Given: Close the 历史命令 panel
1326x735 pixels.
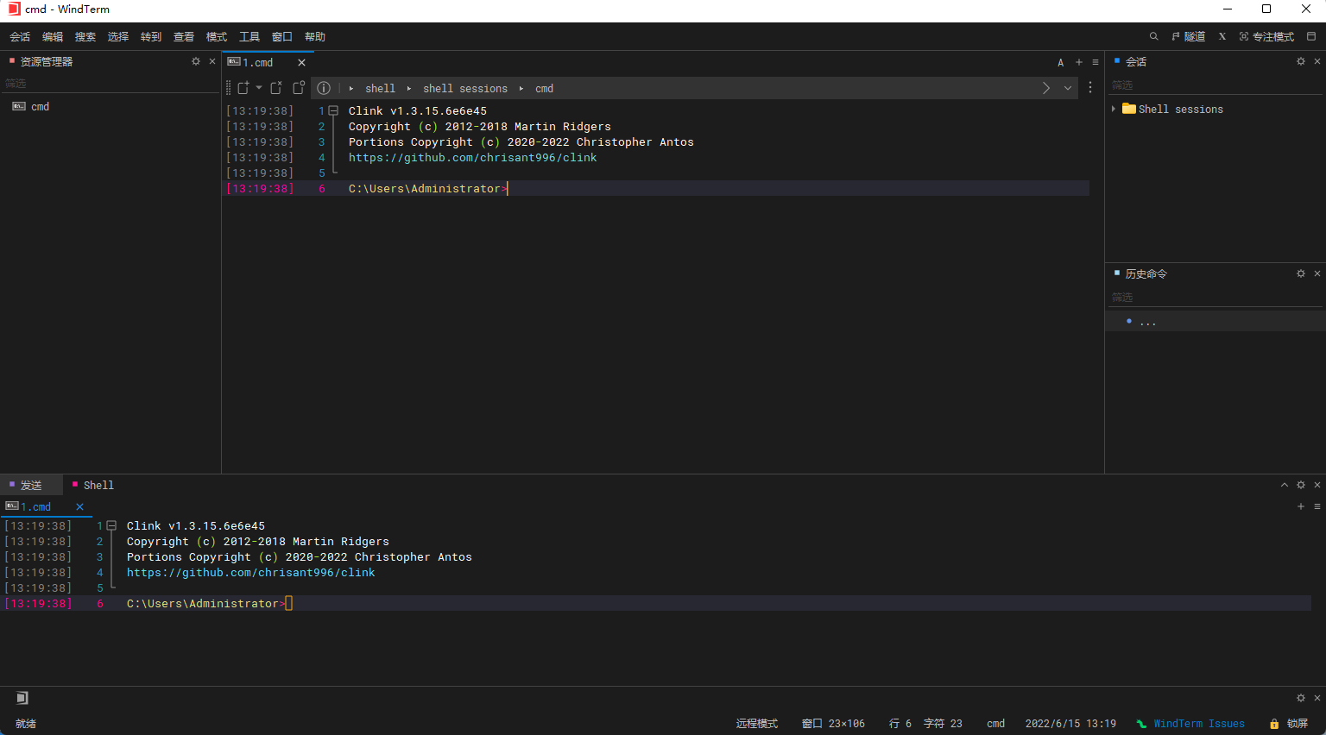Looking at the screenshot, I should pyautogui.click(x=1317, y=273).
